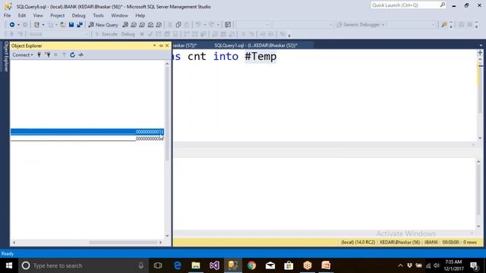Click the Connect Object Explorer plug icon
Screen dimensions: 486x273
[x=39, y=55]
